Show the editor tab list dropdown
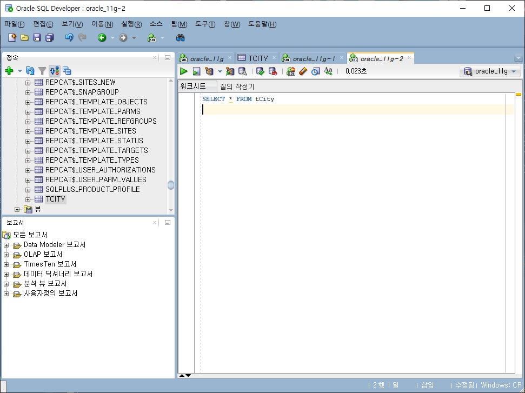 pyautogui.click(x=519, y=58)
